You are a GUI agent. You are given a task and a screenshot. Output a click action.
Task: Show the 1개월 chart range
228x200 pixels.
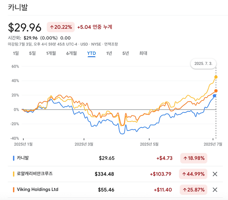coord(51,53)
